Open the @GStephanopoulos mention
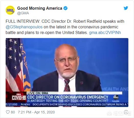Viewport: 134px width, 118px height. pyautogui.click(x=24, y=27)
